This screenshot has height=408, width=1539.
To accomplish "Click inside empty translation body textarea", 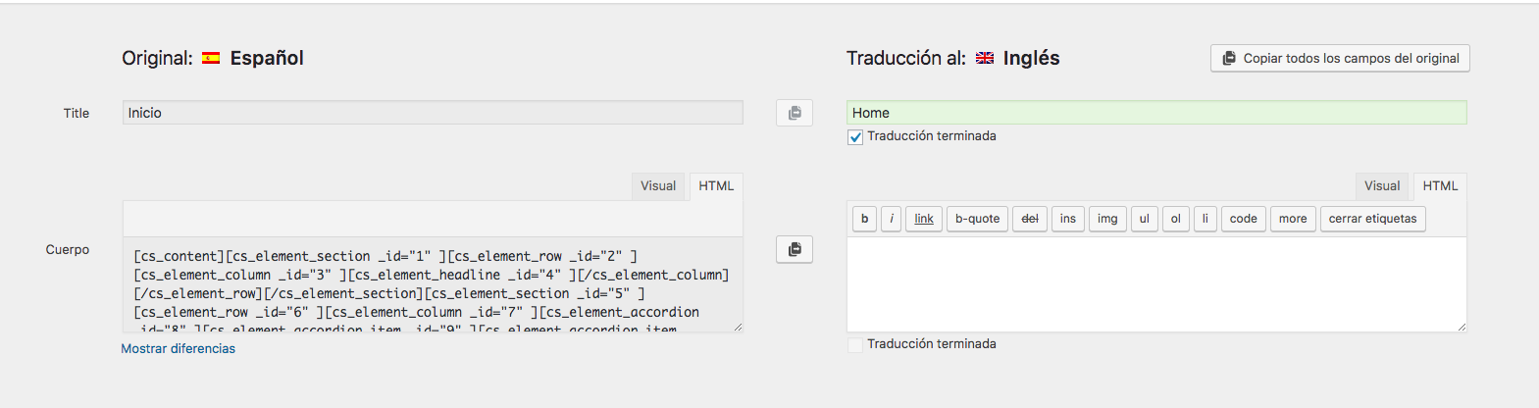I will (1156, 284).
